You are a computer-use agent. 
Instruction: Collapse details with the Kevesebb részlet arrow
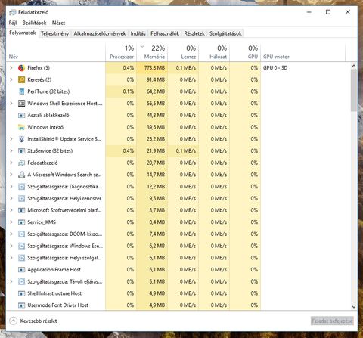point(13,321)
